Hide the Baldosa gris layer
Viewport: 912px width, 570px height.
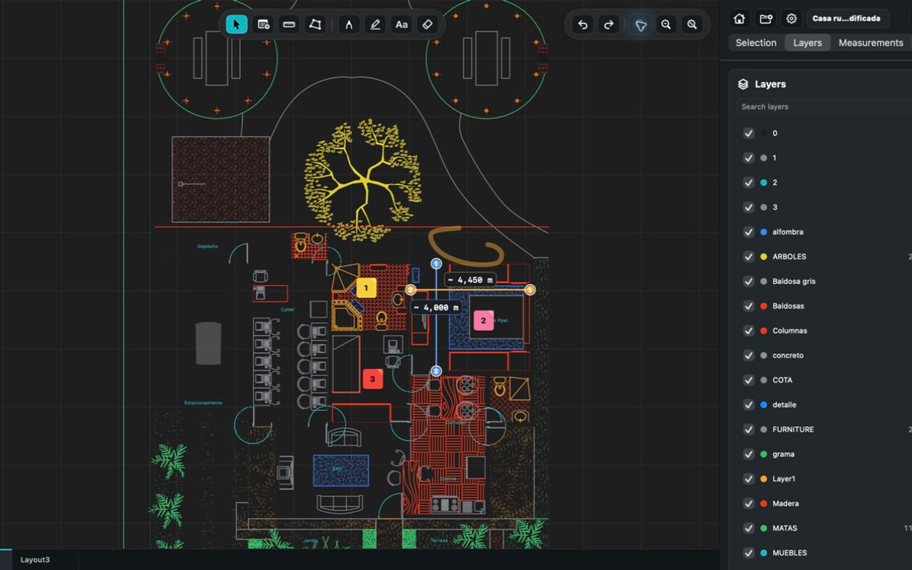click(x=749, y=281)
